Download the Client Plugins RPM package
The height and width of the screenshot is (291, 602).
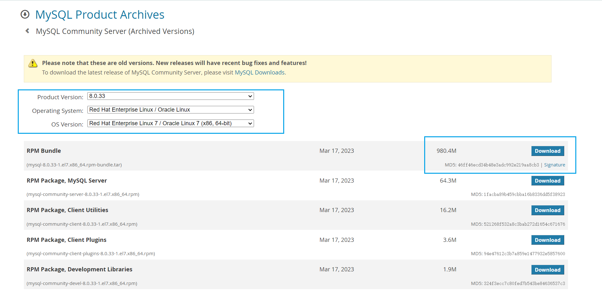pos(548,240)
